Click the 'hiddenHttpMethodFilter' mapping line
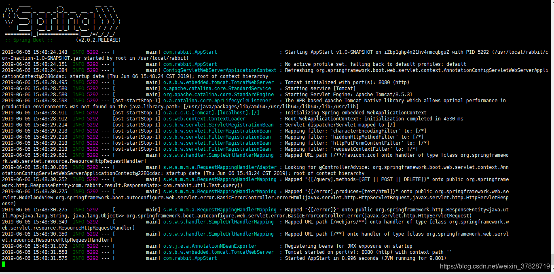 [354, 137]
